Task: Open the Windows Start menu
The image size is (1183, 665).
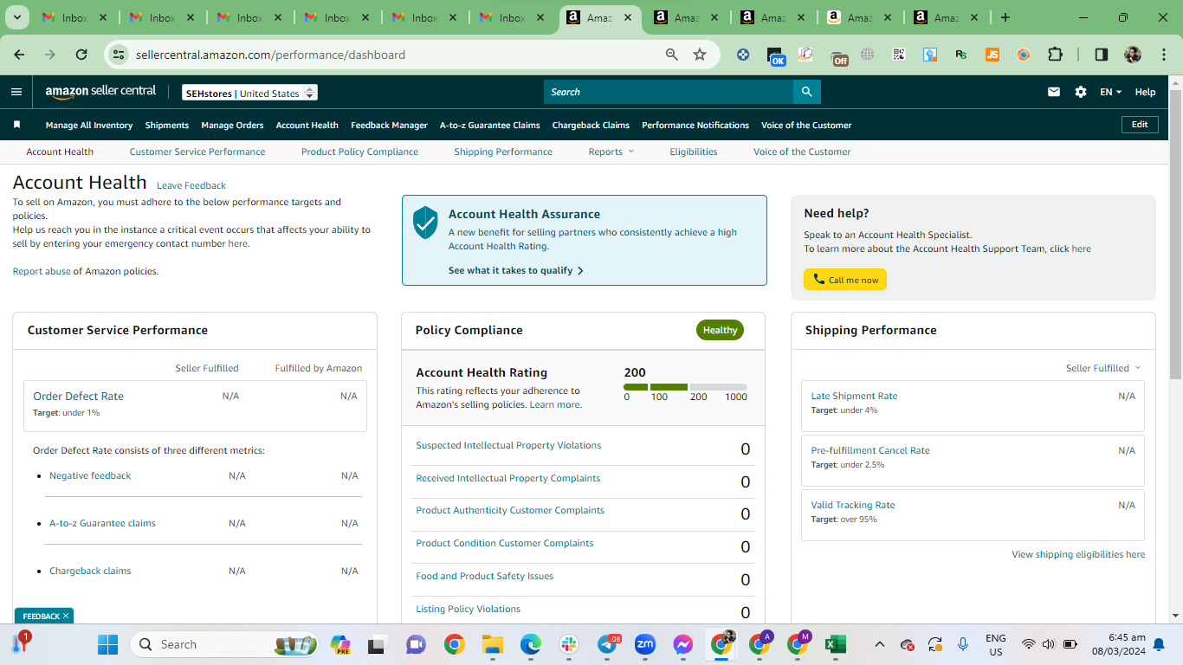Action: pyautogui.click(x=107, y=644)
